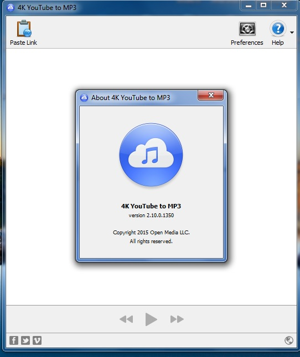Click the Help question mark icon
Screen dimensions: 300x357
pos(278,28)
